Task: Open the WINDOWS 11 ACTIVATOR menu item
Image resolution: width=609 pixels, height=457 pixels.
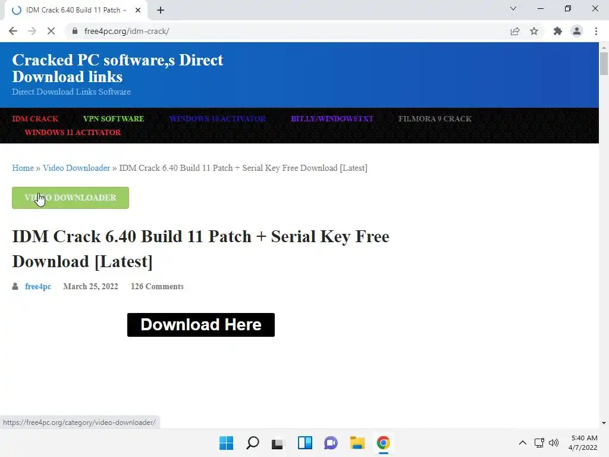Action: (73, 132)
